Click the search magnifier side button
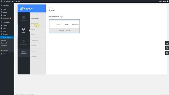 (167, 43)
